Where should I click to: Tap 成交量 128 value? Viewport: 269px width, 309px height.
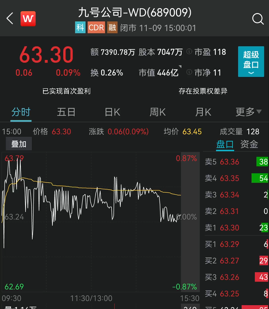pos(239,131)
